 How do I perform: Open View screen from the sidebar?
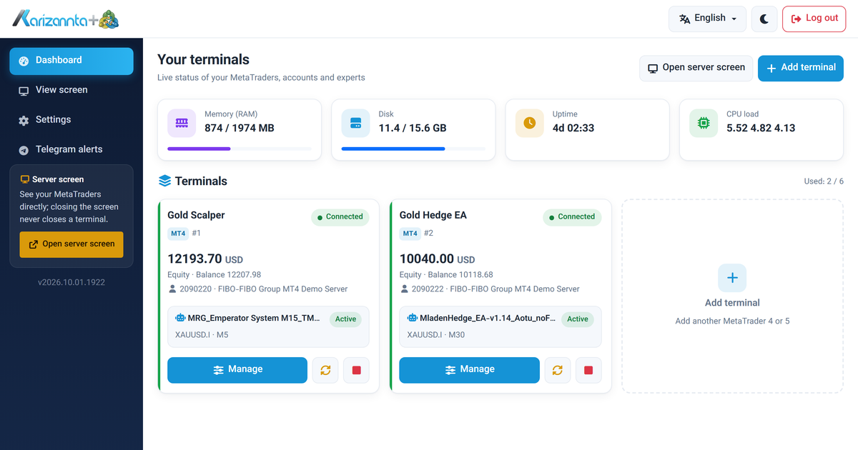click(x=71, y=90)
